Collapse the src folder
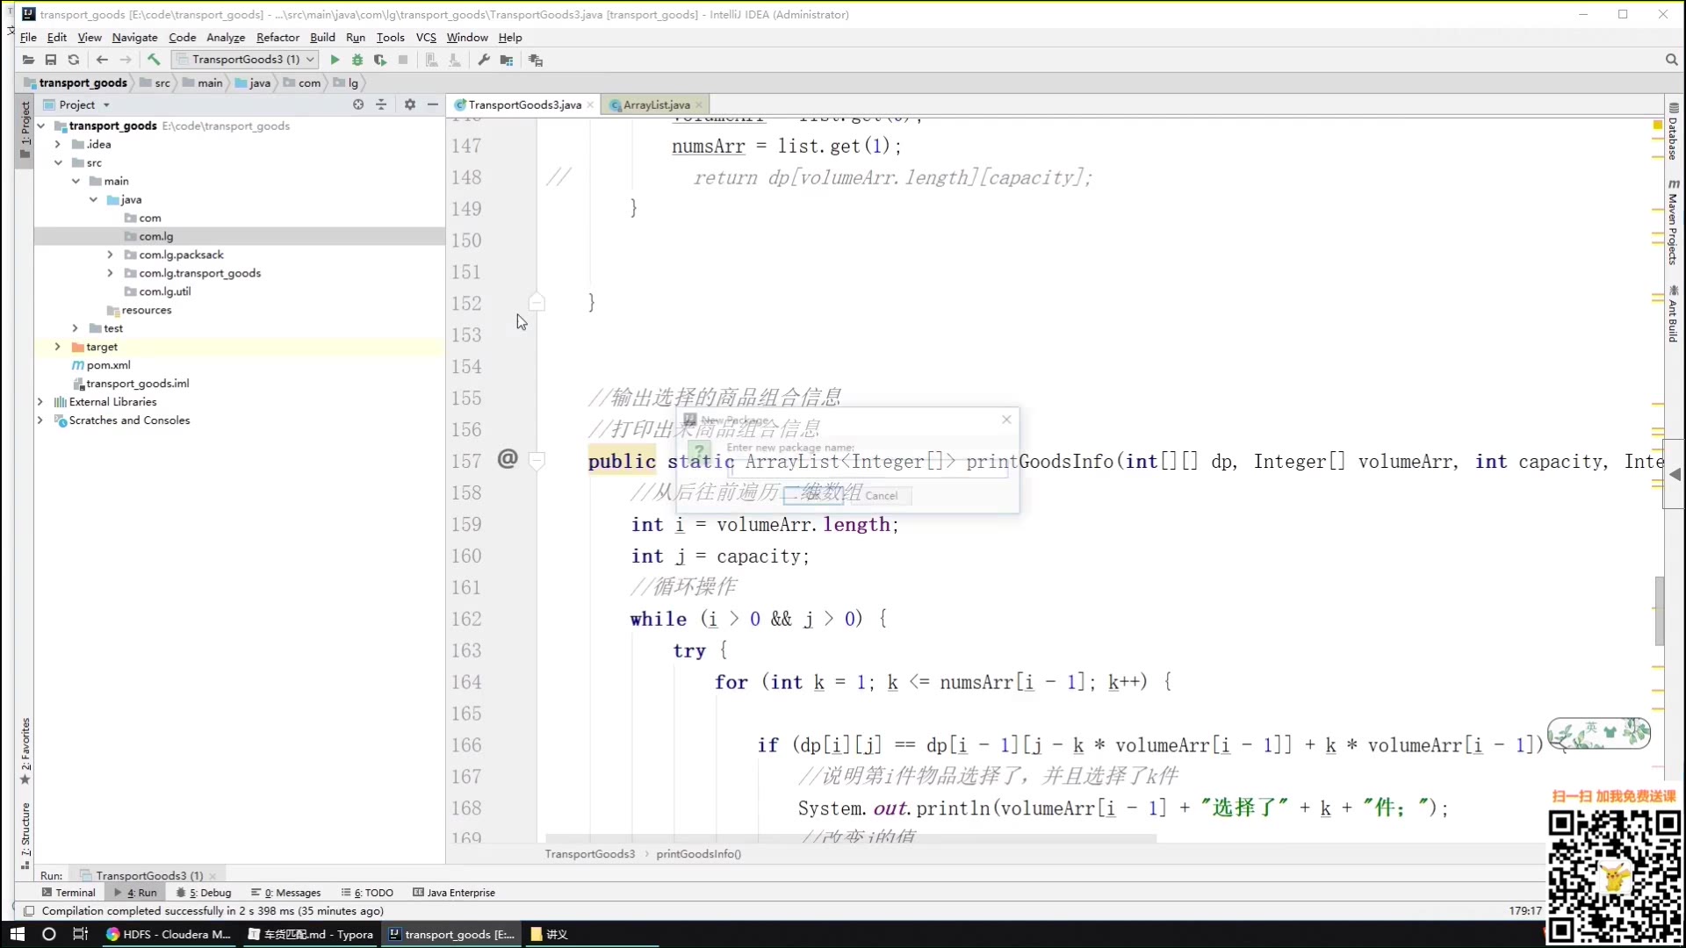The image size is (1686, 948). pos(58,162)
